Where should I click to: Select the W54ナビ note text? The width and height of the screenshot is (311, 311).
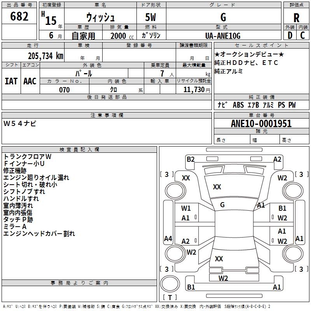coord(20,124)
